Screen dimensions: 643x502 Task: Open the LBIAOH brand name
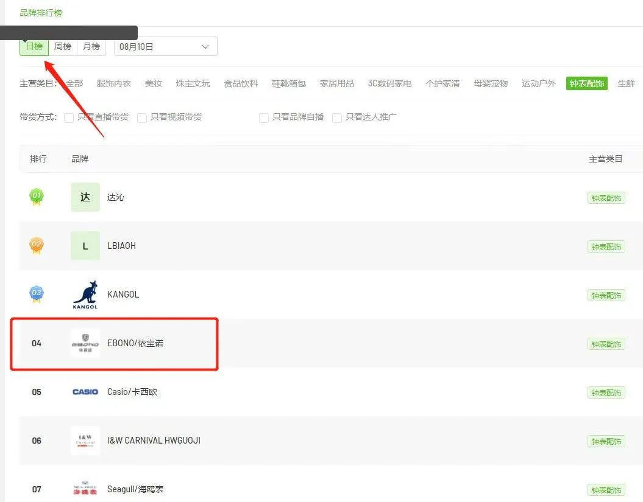(x=121, y=246)
